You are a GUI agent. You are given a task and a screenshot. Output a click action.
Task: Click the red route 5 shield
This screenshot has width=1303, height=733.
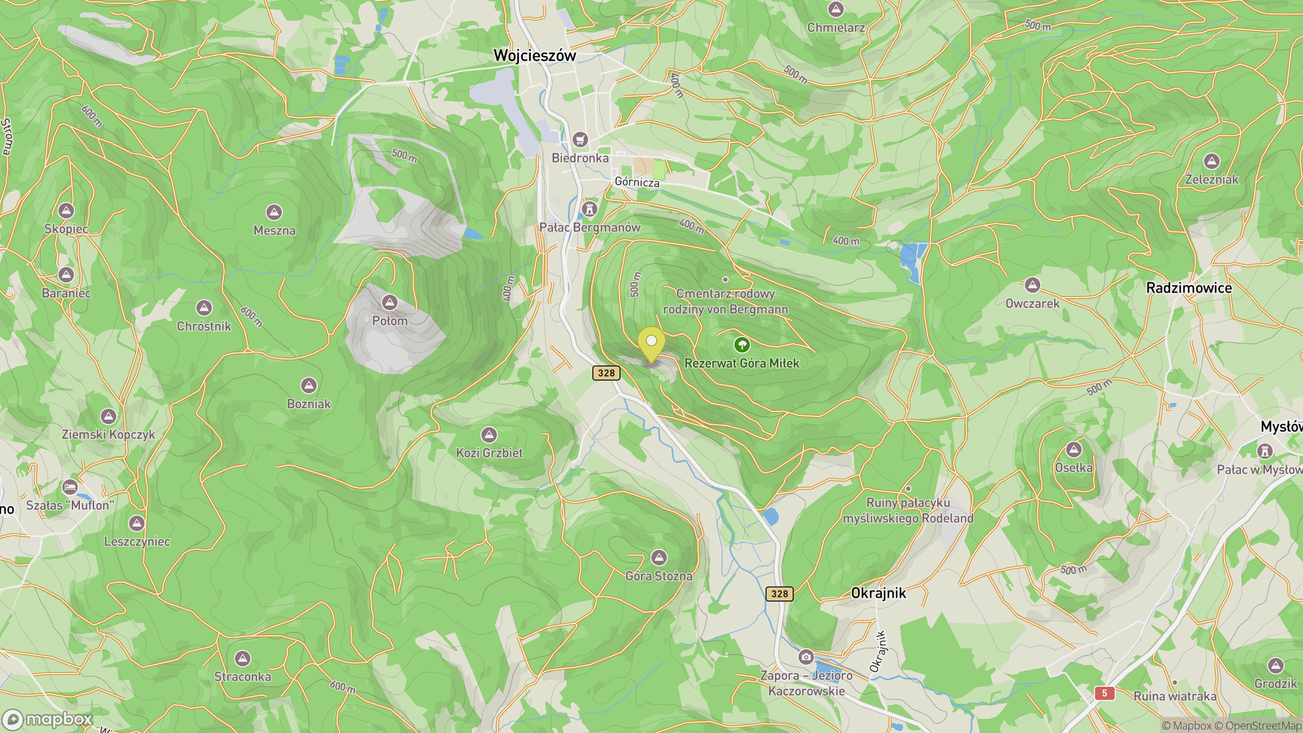pyautogui.click(x=1104, y=693)
